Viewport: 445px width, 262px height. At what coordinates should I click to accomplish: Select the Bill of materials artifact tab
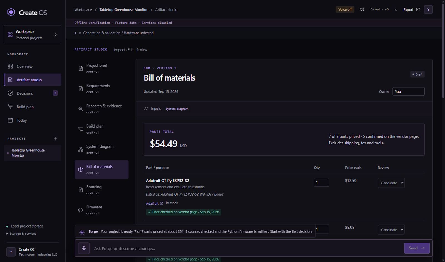point(102,169)
